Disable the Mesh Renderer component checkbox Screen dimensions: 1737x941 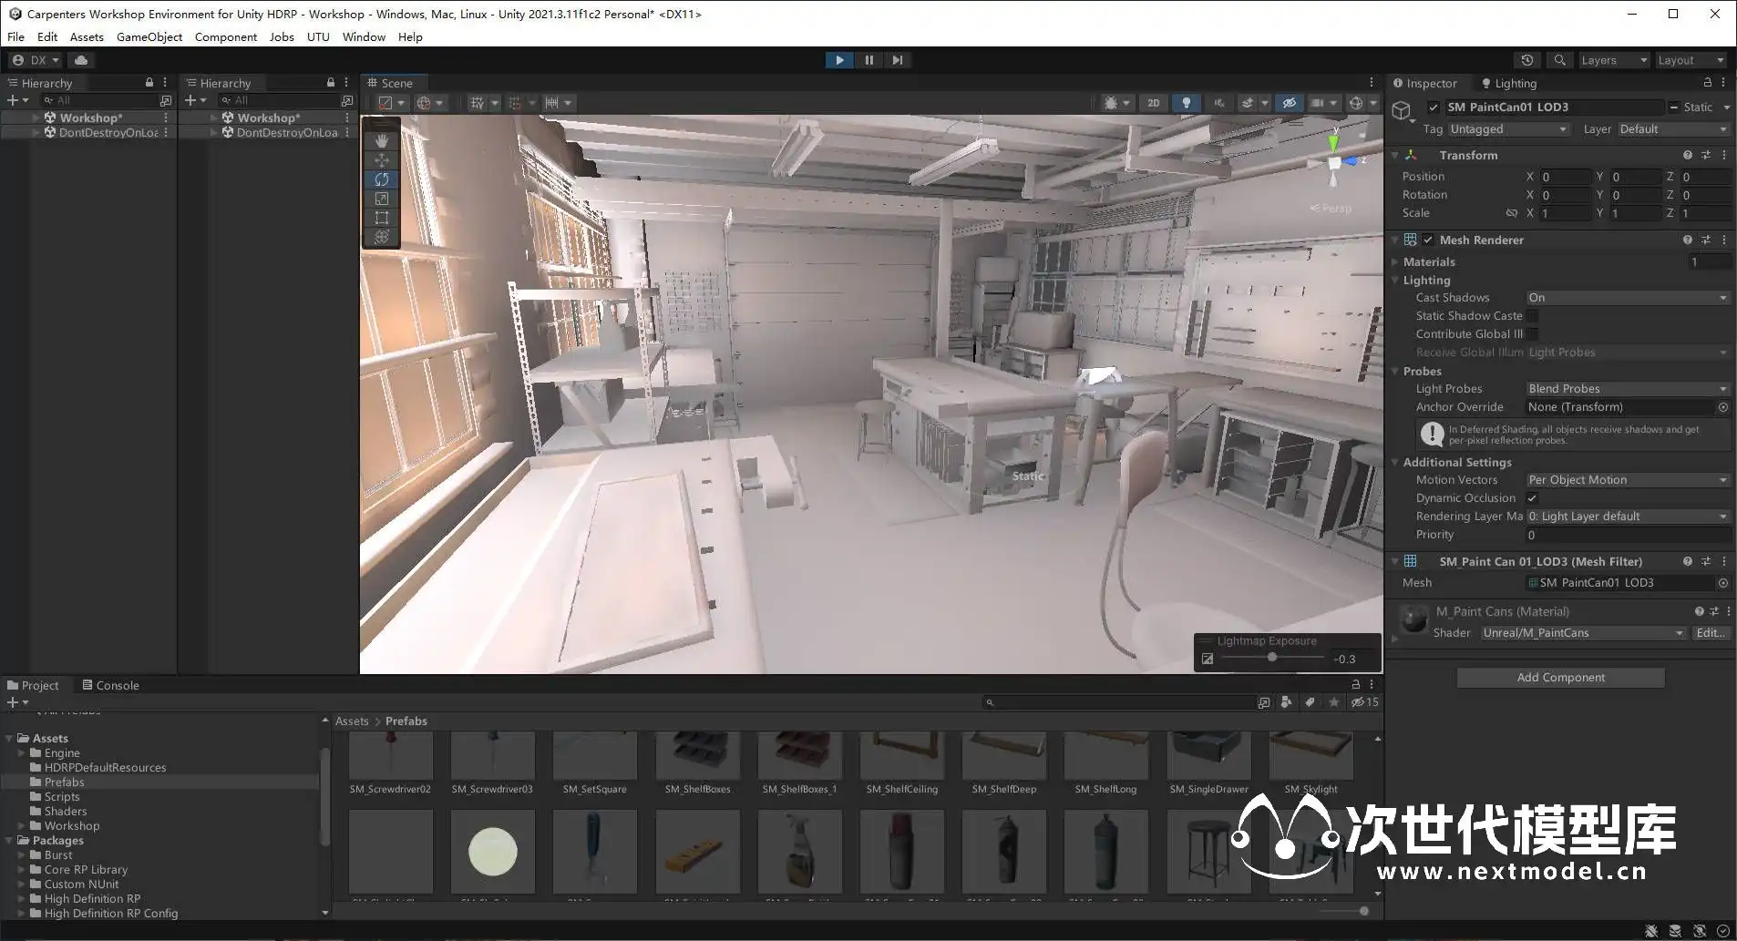[x=1428, y=240]
